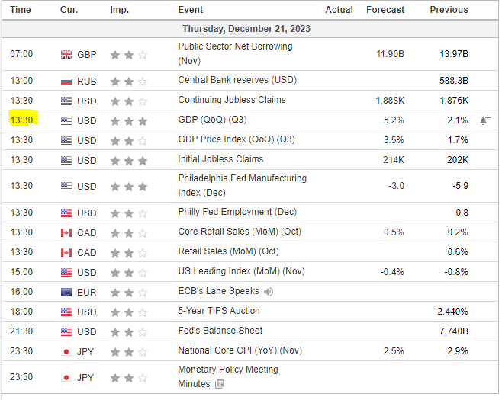This screenshot has width=502, height=400.
Task: Open the Public Sector Net Borrowing event
Action: 235,46
